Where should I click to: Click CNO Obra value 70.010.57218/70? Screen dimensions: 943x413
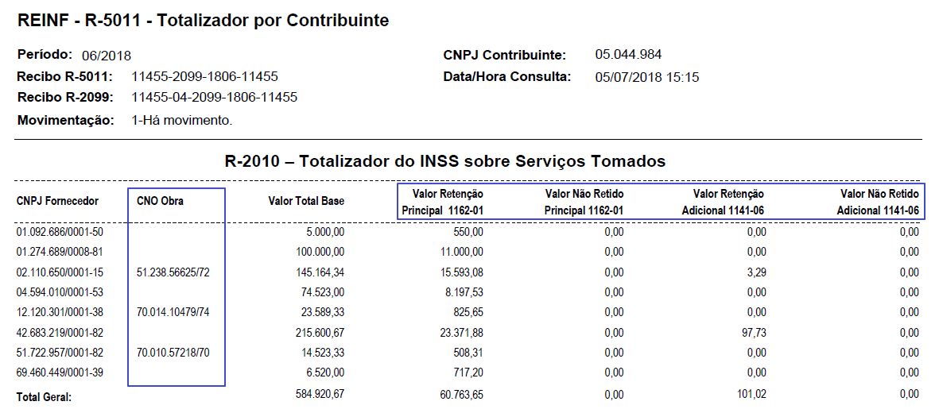[173, 353]
